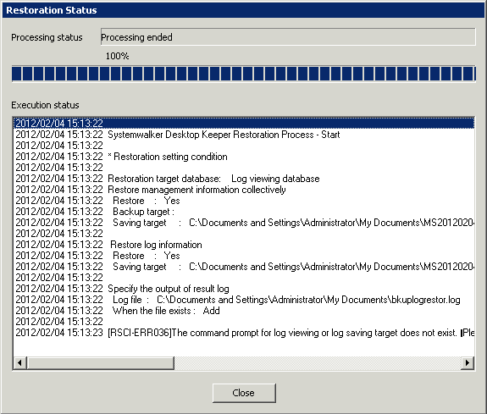Select 'When the file exists : Add' row
487x414 pixels.
tap(244, 311)
